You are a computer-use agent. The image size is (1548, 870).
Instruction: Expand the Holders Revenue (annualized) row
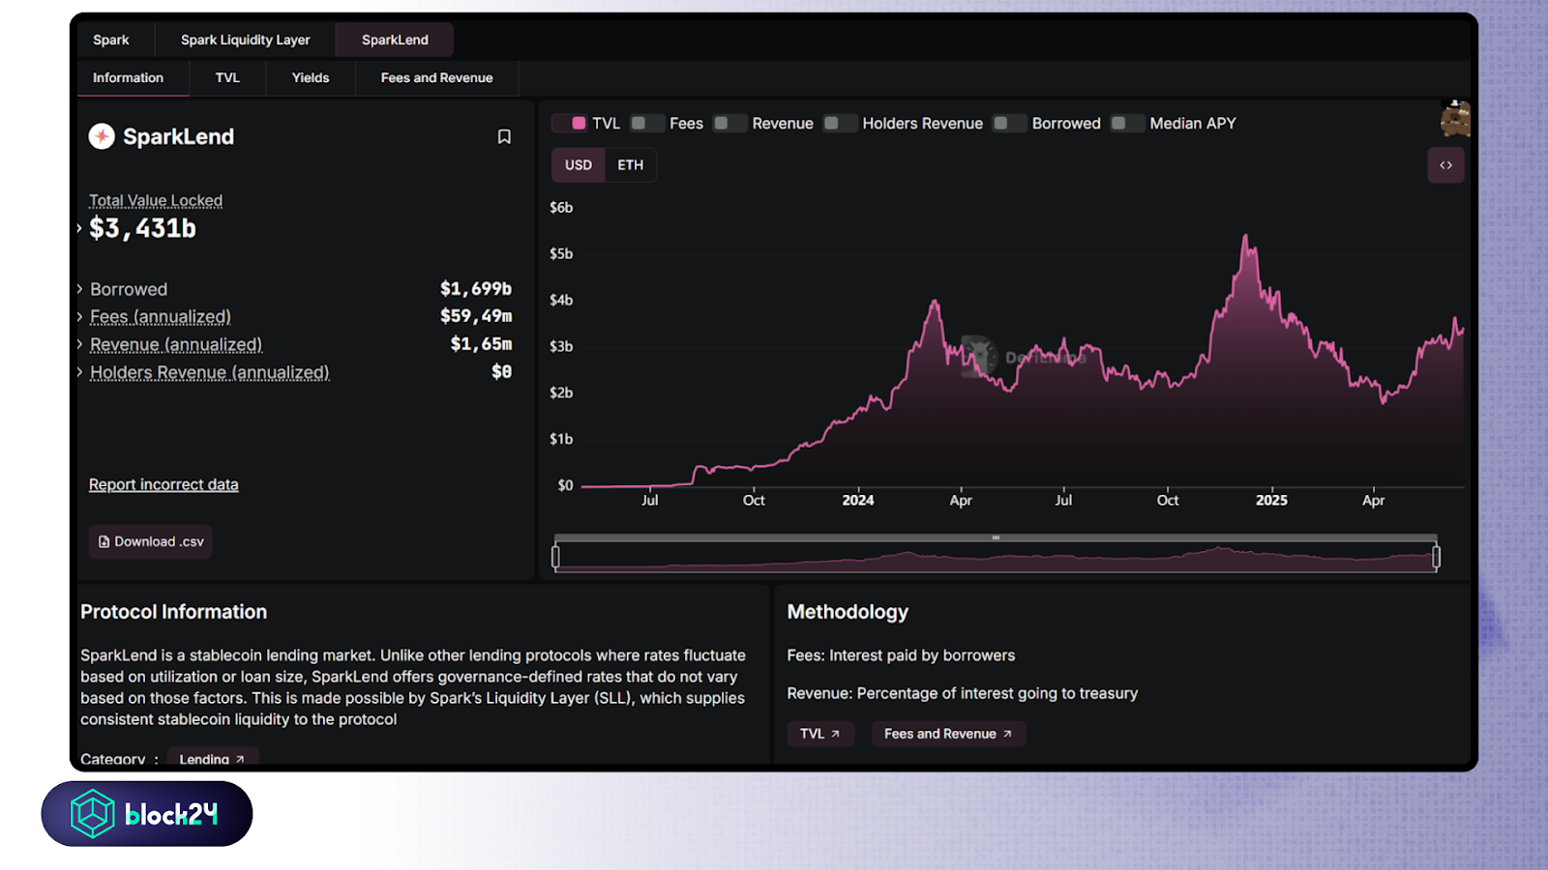pyautogui.click(x=79, y=372)
